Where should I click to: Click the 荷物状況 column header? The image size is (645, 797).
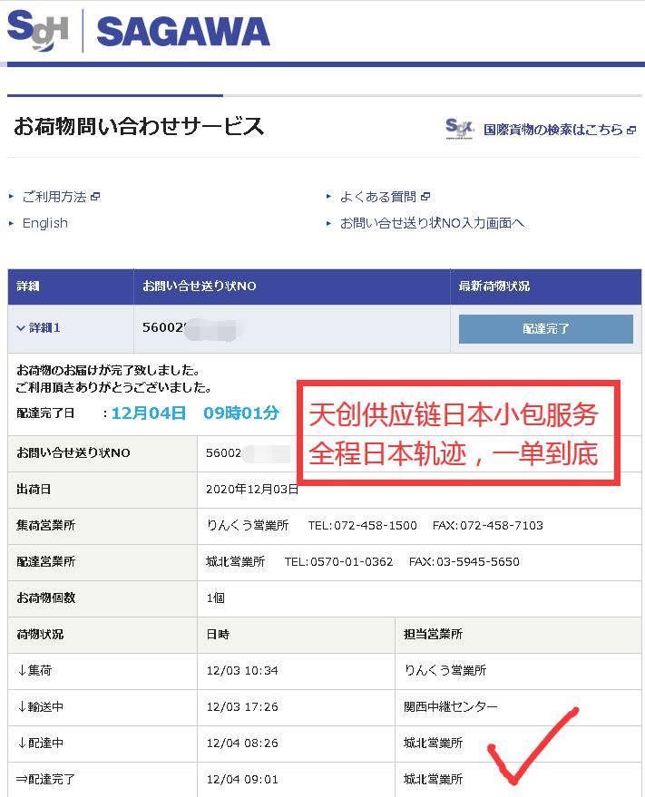click(x=40, y=635)
